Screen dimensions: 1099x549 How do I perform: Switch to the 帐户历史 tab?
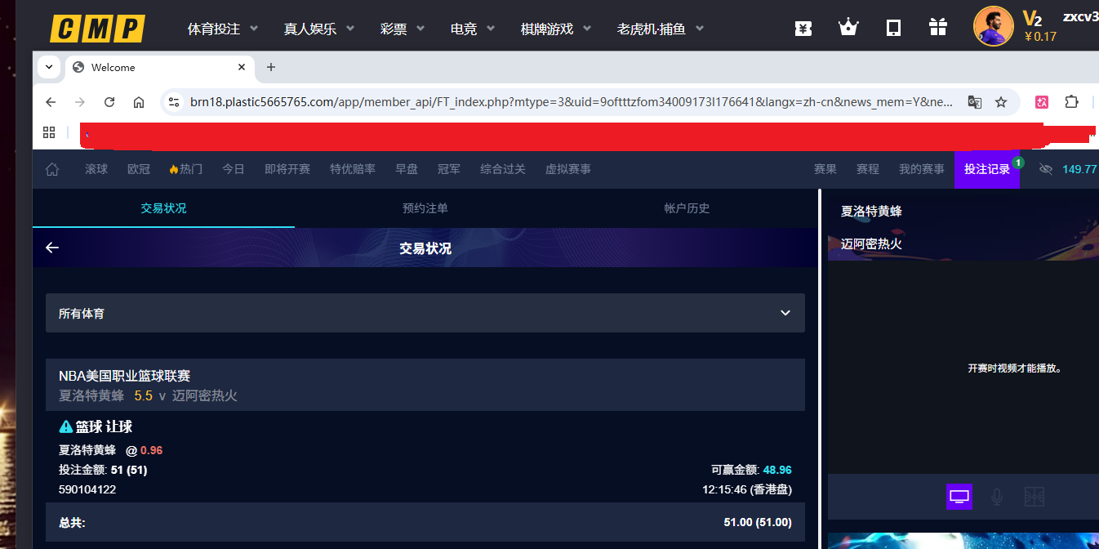(687, 208)
